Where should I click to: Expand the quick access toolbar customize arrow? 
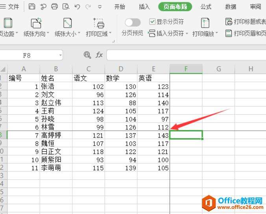click(x=100, y=7)
